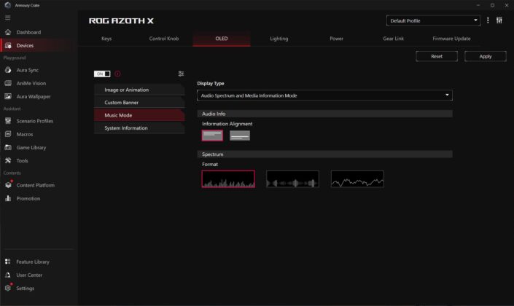The width and height of the screenshot is (514, 306).
Task: Click the Apply button
Action: (485, 56)
